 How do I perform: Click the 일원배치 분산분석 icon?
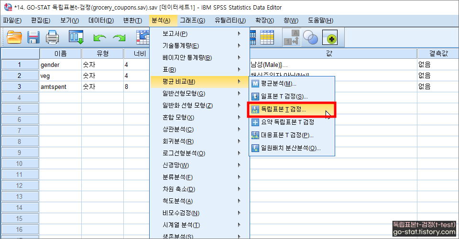click(255, 148)
